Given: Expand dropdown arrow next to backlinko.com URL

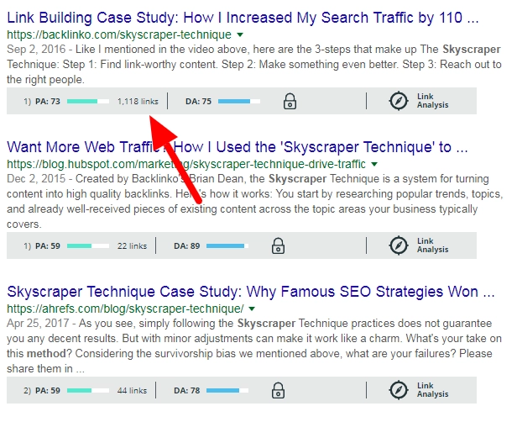Looking at the screenshot, I should pos(240,34).
